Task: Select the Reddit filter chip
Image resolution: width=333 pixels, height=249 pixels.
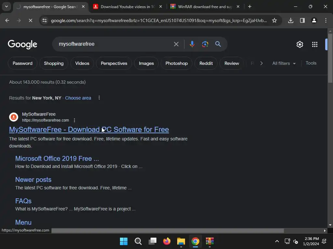Action: (x=206, y=63)
